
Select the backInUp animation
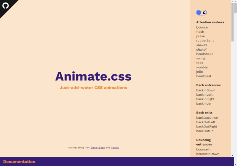point(204,104)
